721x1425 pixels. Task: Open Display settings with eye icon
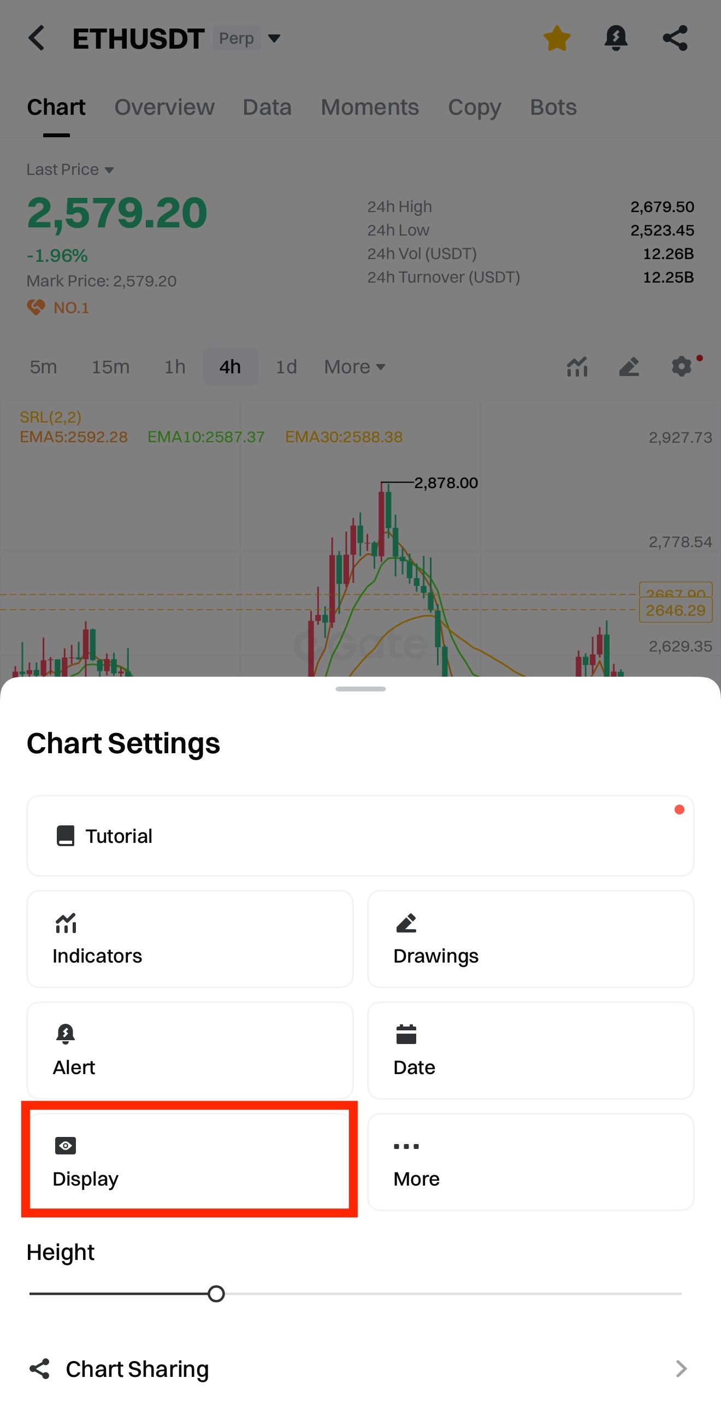(x=190, y=1161)
